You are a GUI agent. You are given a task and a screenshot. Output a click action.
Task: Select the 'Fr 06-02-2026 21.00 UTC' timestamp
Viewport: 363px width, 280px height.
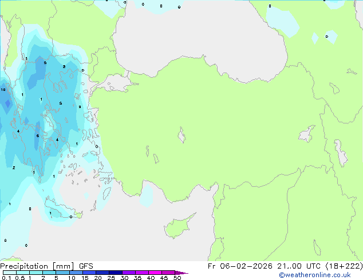264,266
